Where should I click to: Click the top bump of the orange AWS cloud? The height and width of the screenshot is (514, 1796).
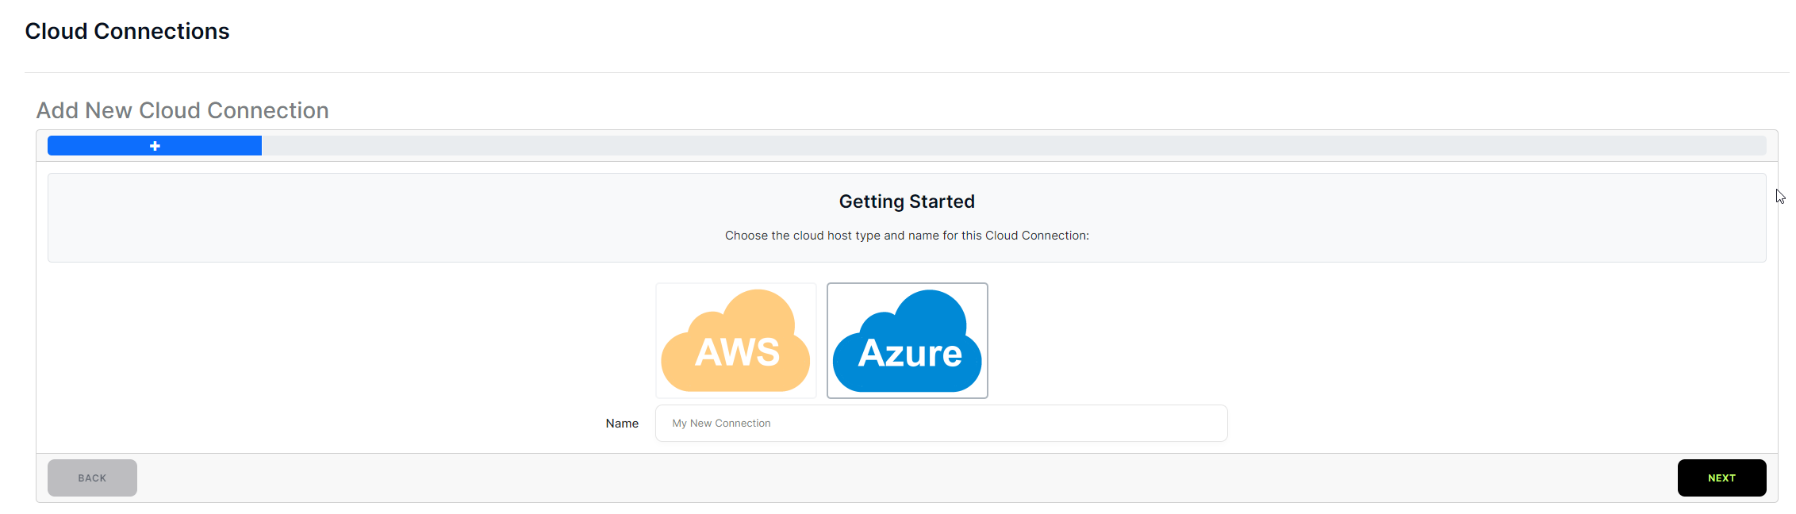click(x=758, y=305)
